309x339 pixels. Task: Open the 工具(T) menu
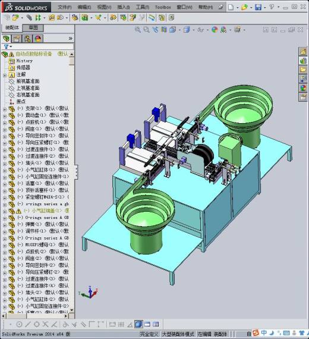143,7
